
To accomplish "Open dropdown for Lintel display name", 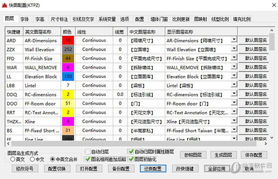I will point(234,84).
